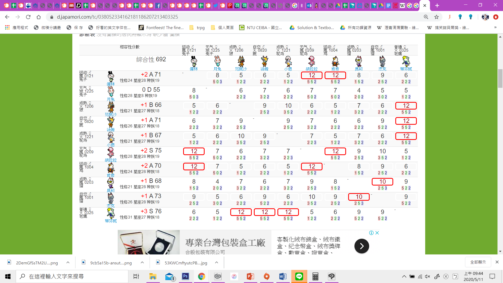Select 0 D 55 rating for 月兔
Screen dimensions: 503x283
tap(151, 90)
